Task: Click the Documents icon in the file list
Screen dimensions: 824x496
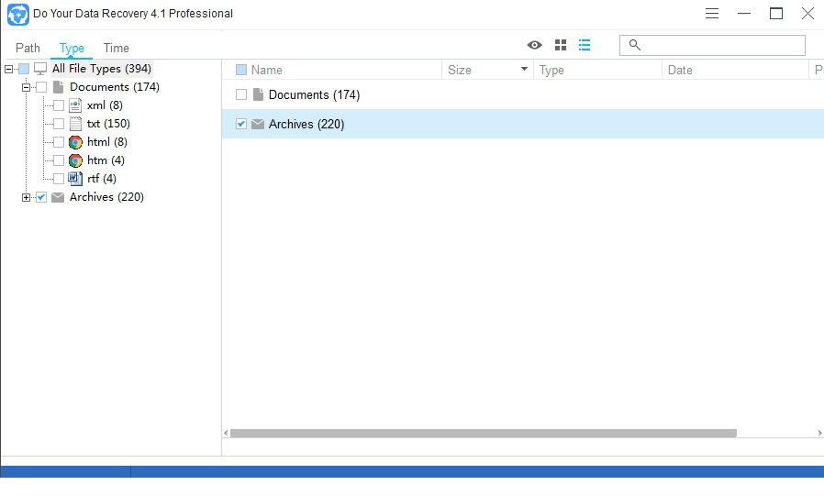Action: point(258,94)
